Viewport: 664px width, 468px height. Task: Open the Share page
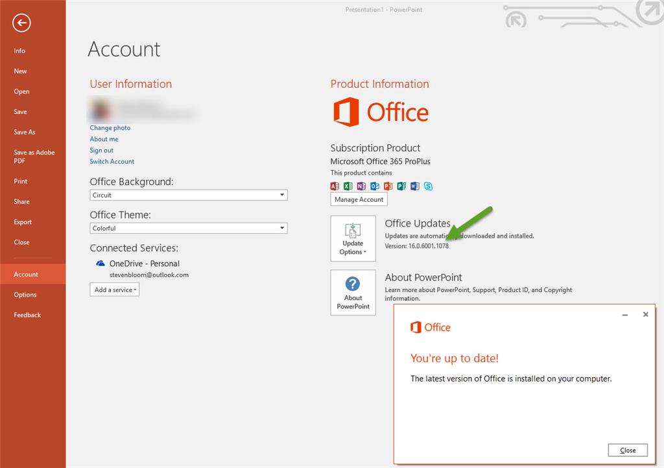tap(21, 202)
